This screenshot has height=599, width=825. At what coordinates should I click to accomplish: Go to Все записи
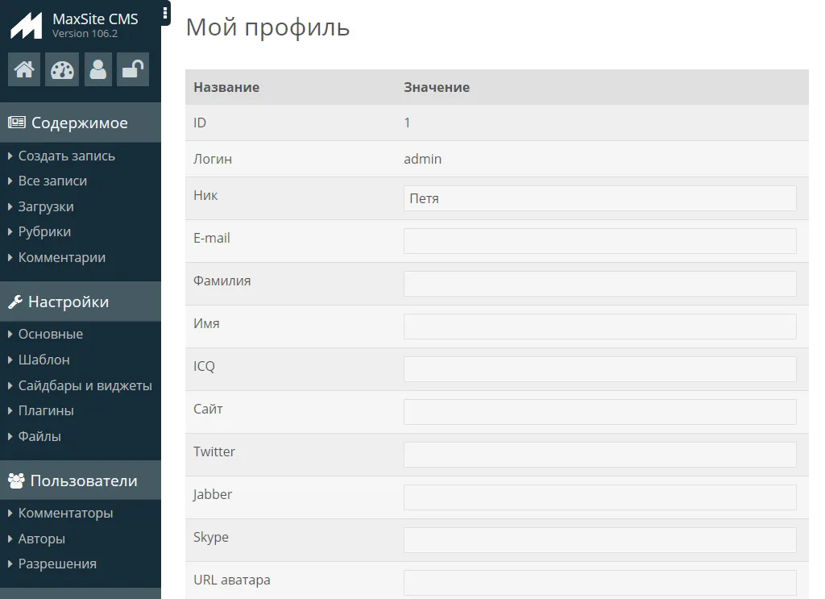(52, 181)
